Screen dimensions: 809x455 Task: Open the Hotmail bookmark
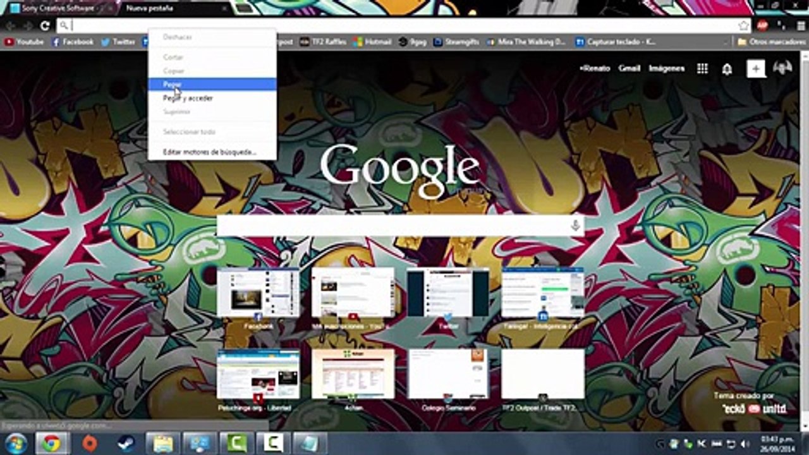(x=372, y=42)
